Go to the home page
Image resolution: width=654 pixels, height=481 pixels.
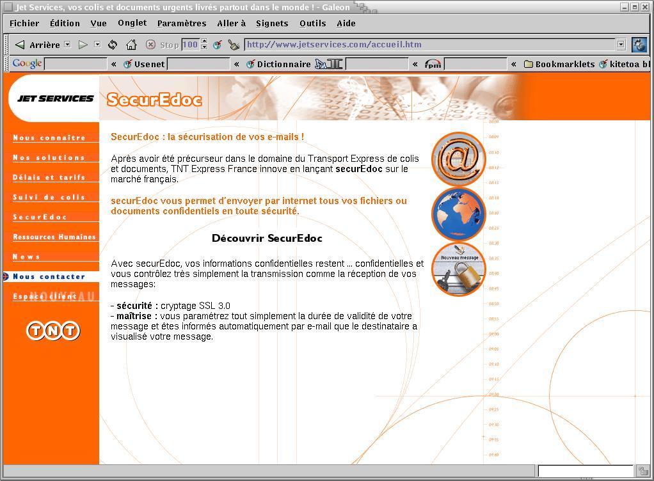point(131,45)
